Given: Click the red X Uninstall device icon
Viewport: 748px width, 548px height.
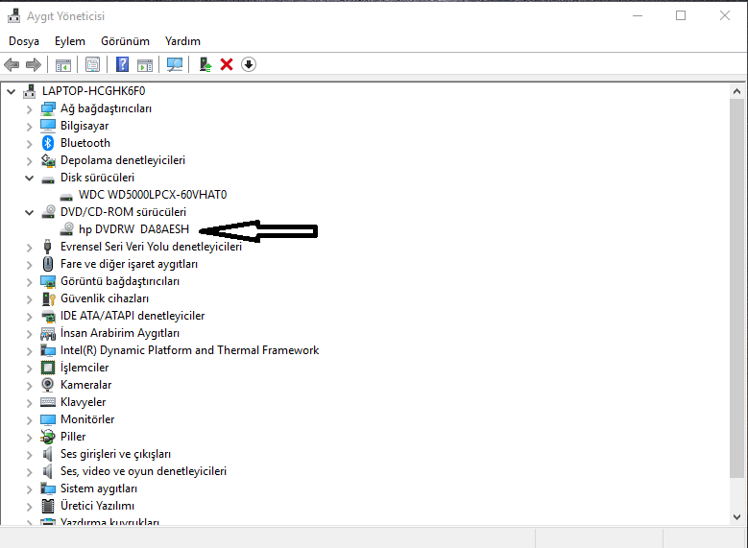Looking at the screenshot, I should point(227,64).
